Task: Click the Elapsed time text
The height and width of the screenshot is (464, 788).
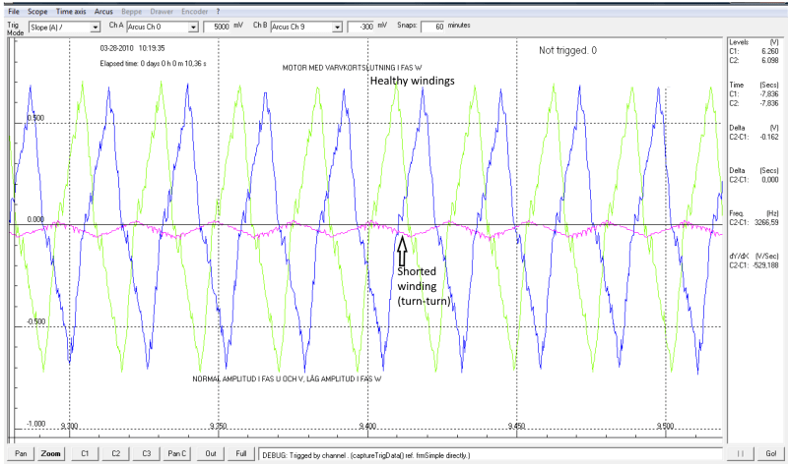Action: (x=153, y=64)
